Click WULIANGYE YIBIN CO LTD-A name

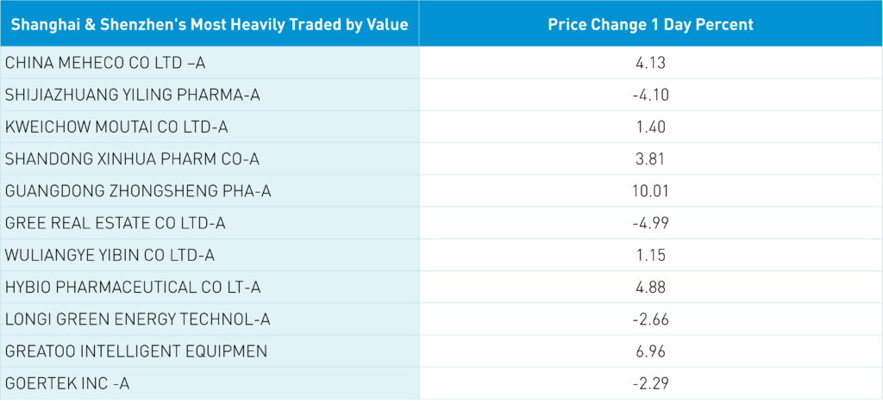click(110, 255)
